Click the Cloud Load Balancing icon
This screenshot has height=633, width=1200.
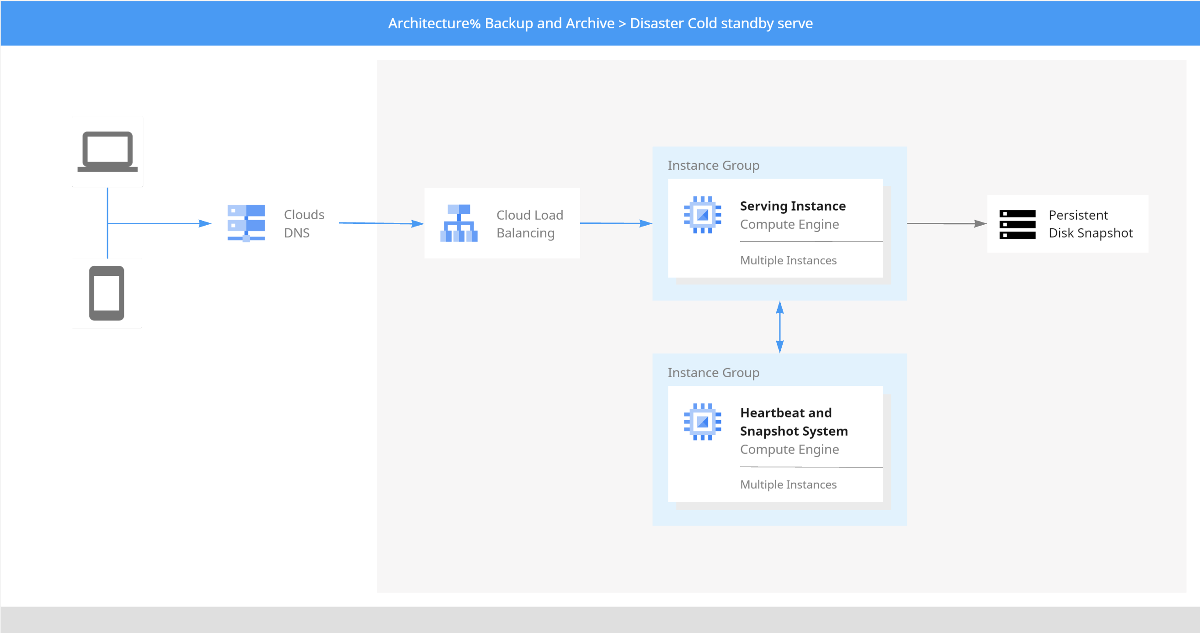460,224
